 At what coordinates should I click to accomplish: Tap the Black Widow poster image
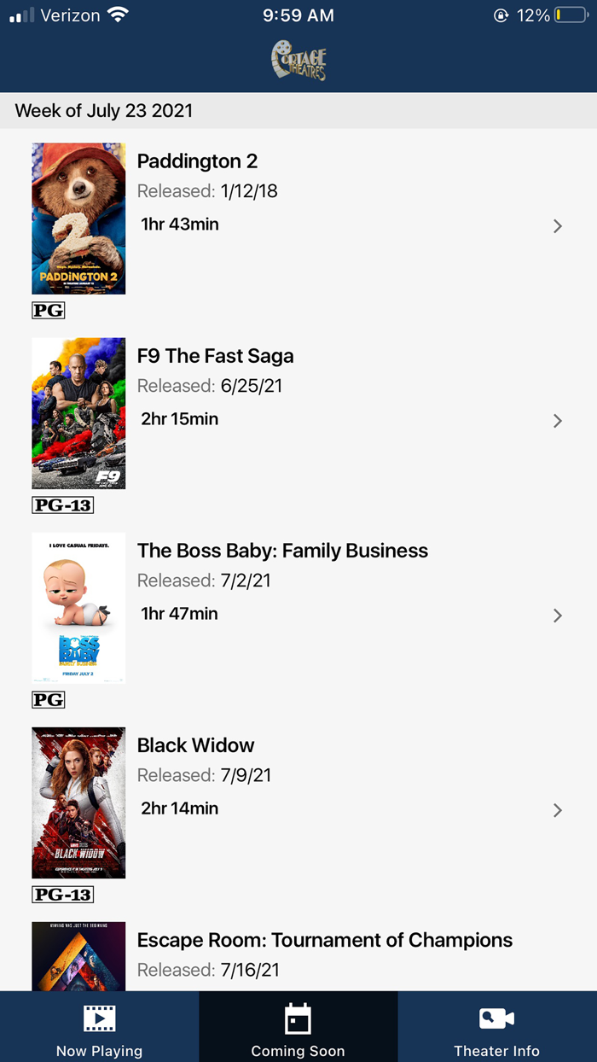[x=78, y=802]
